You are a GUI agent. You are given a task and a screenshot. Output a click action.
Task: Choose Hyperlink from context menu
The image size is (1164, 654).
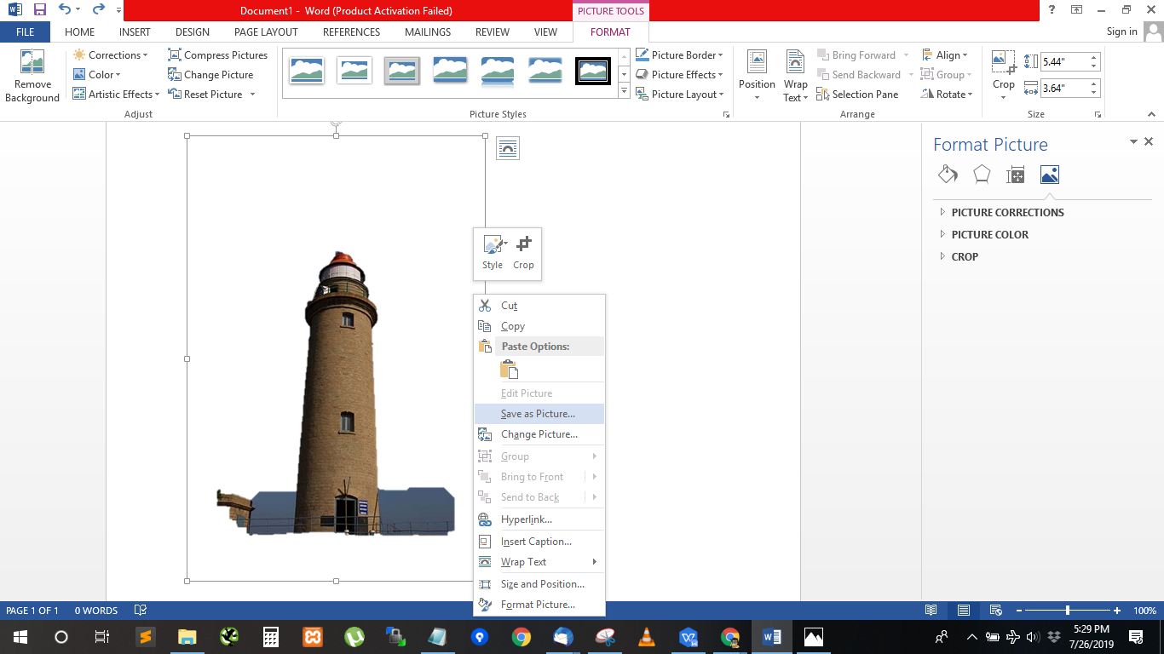tap(539, 519)
